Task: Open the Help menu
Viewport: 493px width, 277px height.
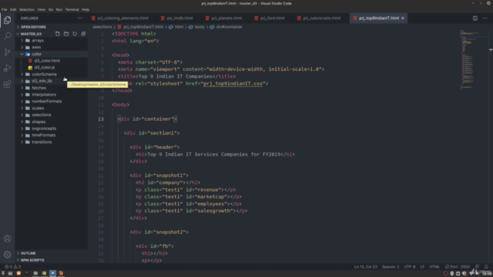Action: 86,10
